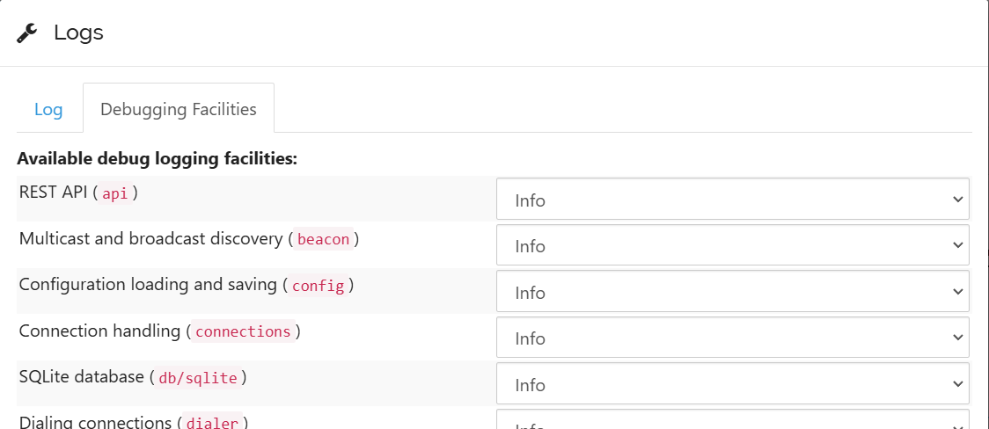The image size is (989, 429).
Task: Click the 'dialer' code tag
Action: click(212, 423)
